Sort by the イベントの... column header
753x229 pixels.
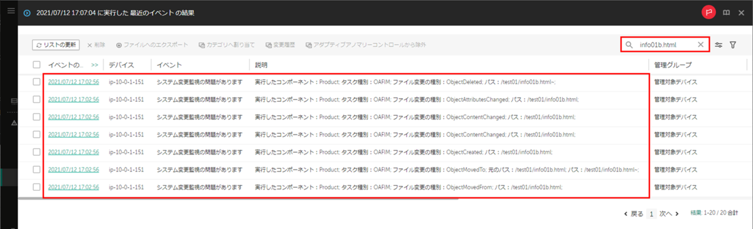point(65,64)
